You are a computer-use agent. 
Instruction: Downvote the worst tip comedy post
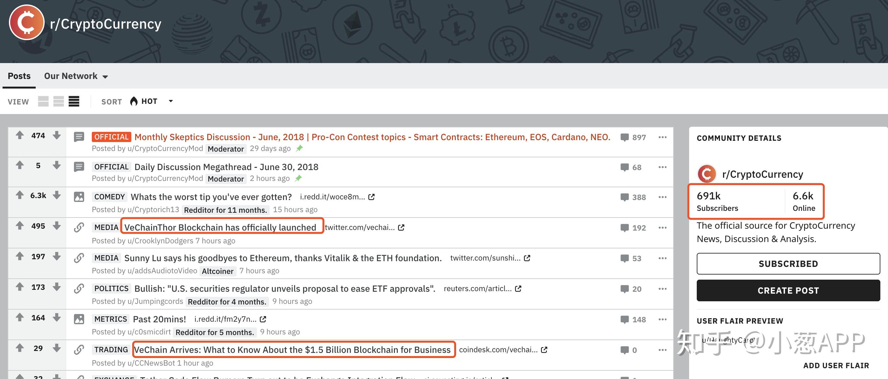click(x=57, y=195)
